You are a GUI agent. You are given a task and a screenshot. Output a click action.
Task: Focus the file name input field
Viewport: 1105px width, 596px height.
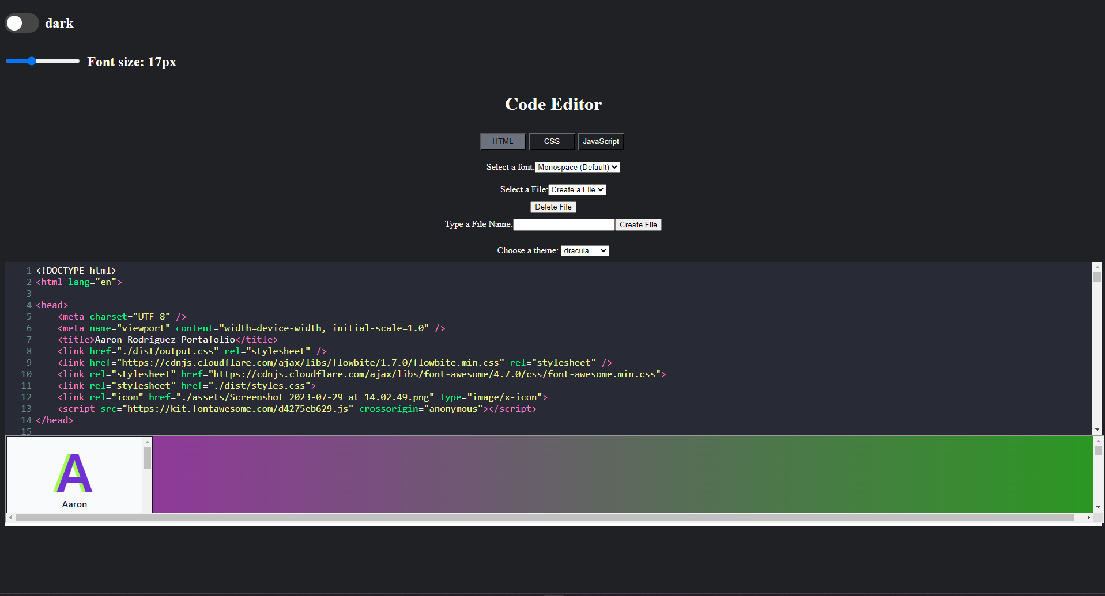[x=564, y=225]
